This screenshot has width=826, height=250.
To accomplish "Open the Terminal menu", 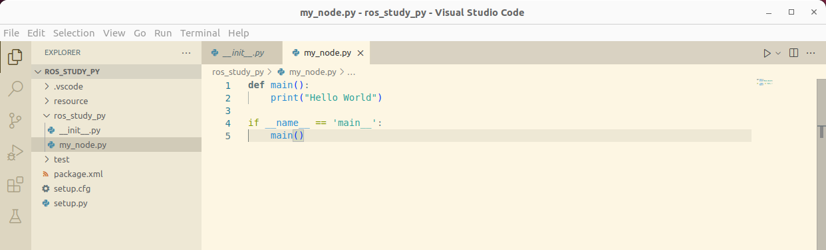I will click(200, 32).
